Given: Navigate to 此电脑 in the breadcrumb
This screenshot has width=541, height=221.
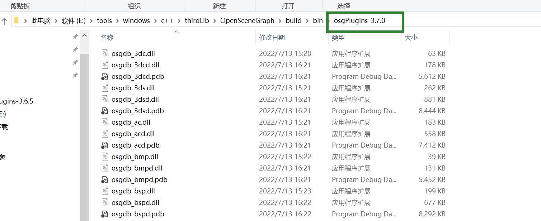Looking at the screenshot, I should pyautogui.click(x=41, y=21).
